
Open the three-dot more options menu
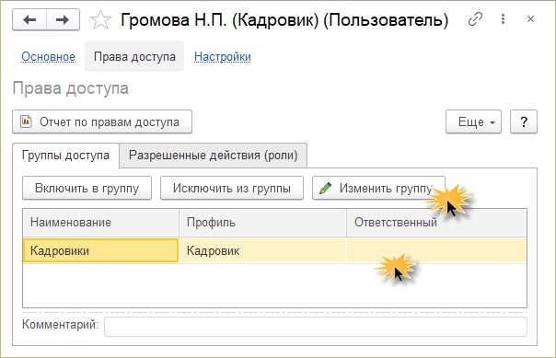pos(503,19)
